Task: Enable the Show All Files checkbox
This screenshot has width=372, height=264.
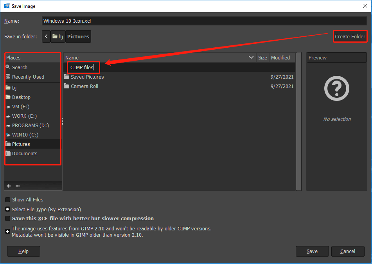Action: click(8, 200)
